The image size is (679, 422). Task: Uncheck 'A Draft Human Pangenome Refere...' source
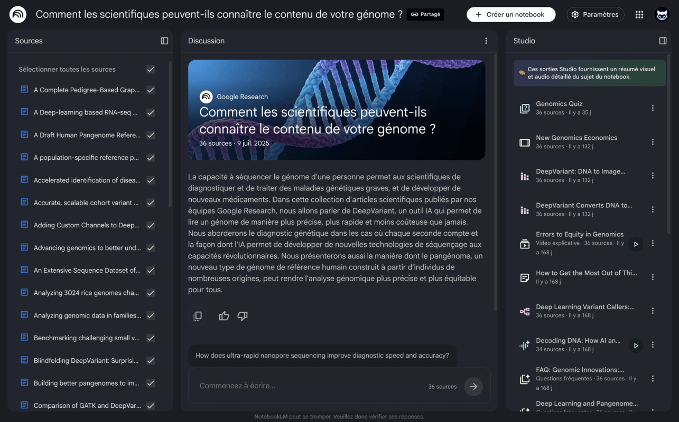pos(151,135)
